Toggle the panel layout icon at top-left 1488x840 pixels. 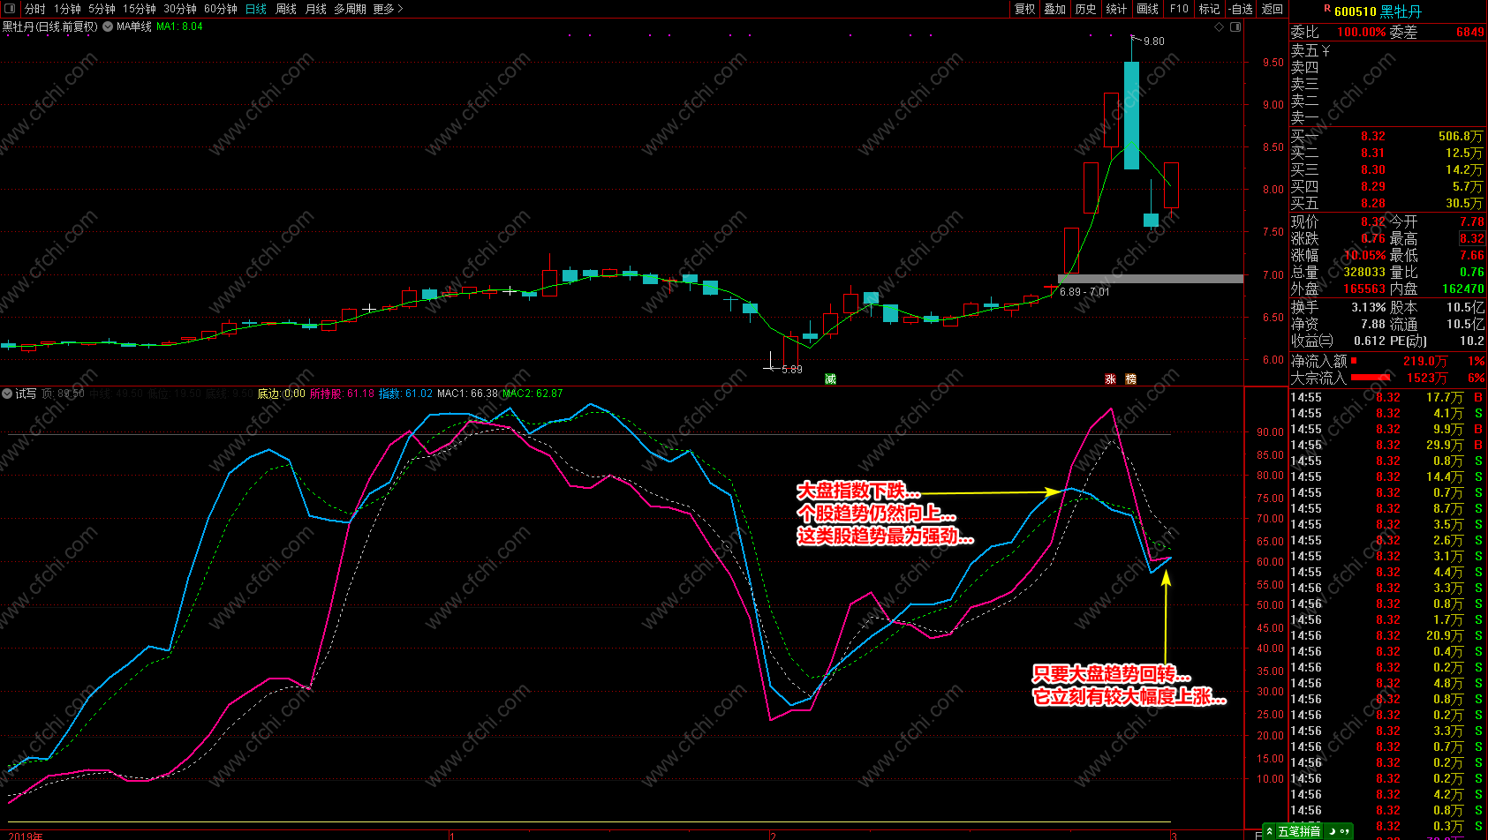[9, 9]
